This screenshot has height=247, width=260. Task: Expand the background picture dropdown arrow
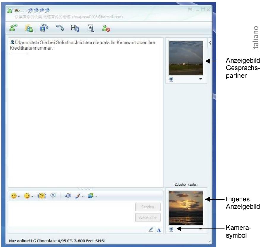96,196
